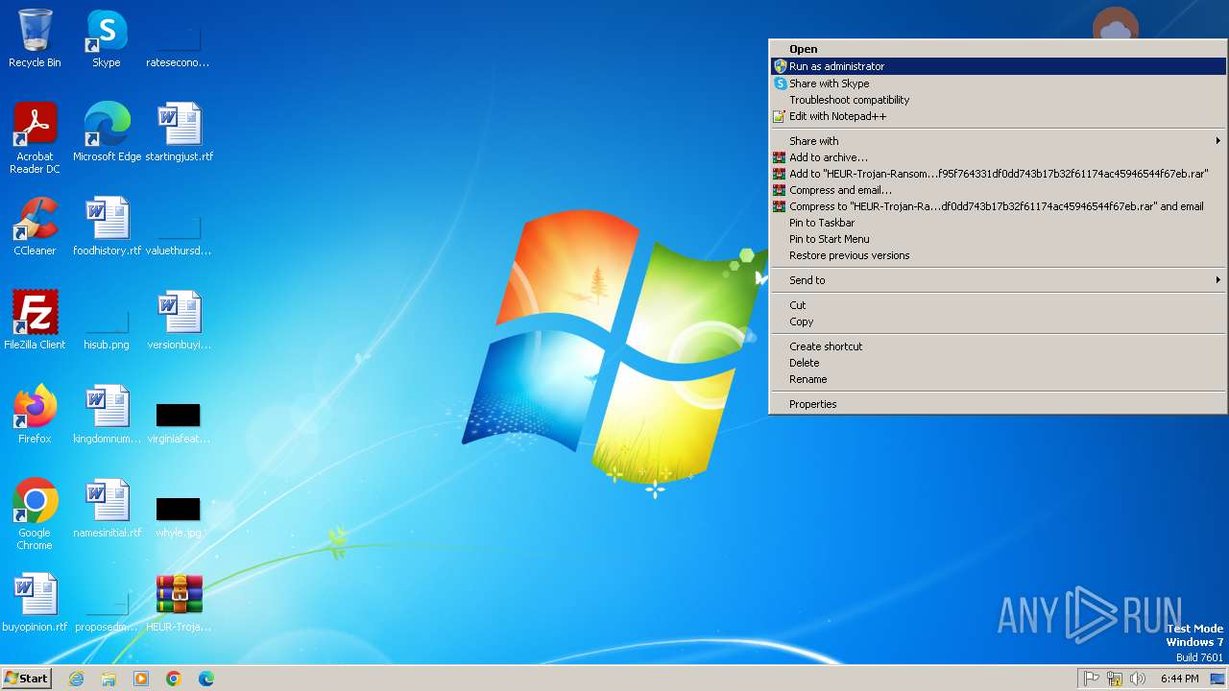Choose Delete in the context menu
Viewport: 1229px width, 691px height.
click(x=999, y=363)
